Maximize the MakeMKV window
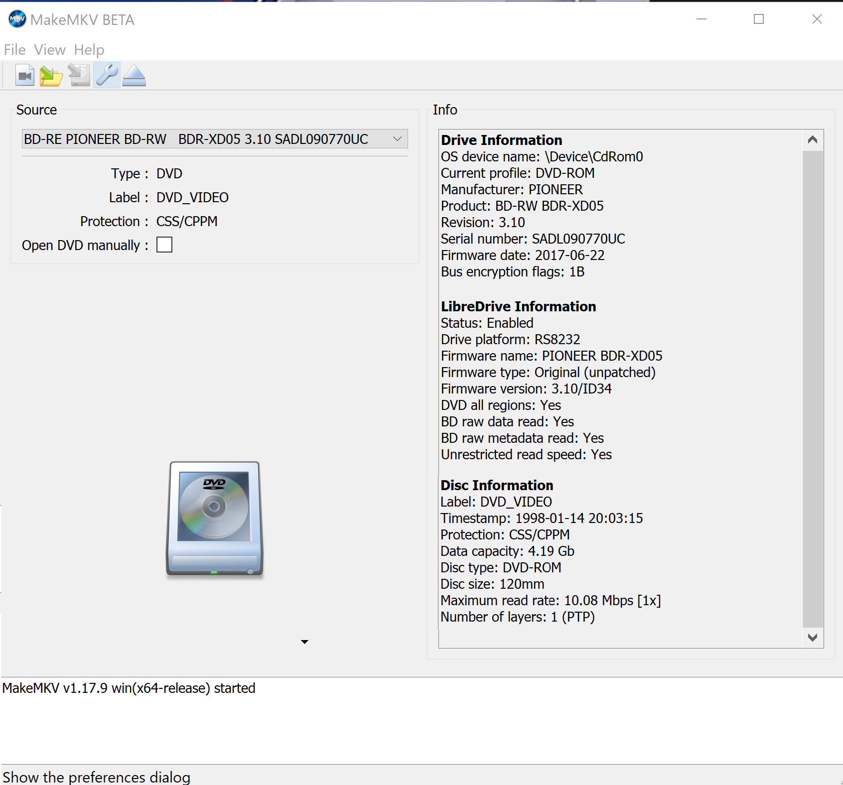 coord(758,19)
